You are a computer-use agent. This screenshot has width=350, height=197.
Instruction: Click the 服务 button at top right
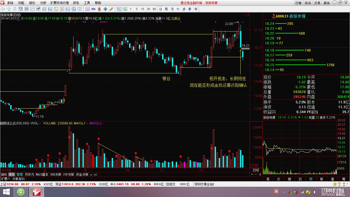327,3
